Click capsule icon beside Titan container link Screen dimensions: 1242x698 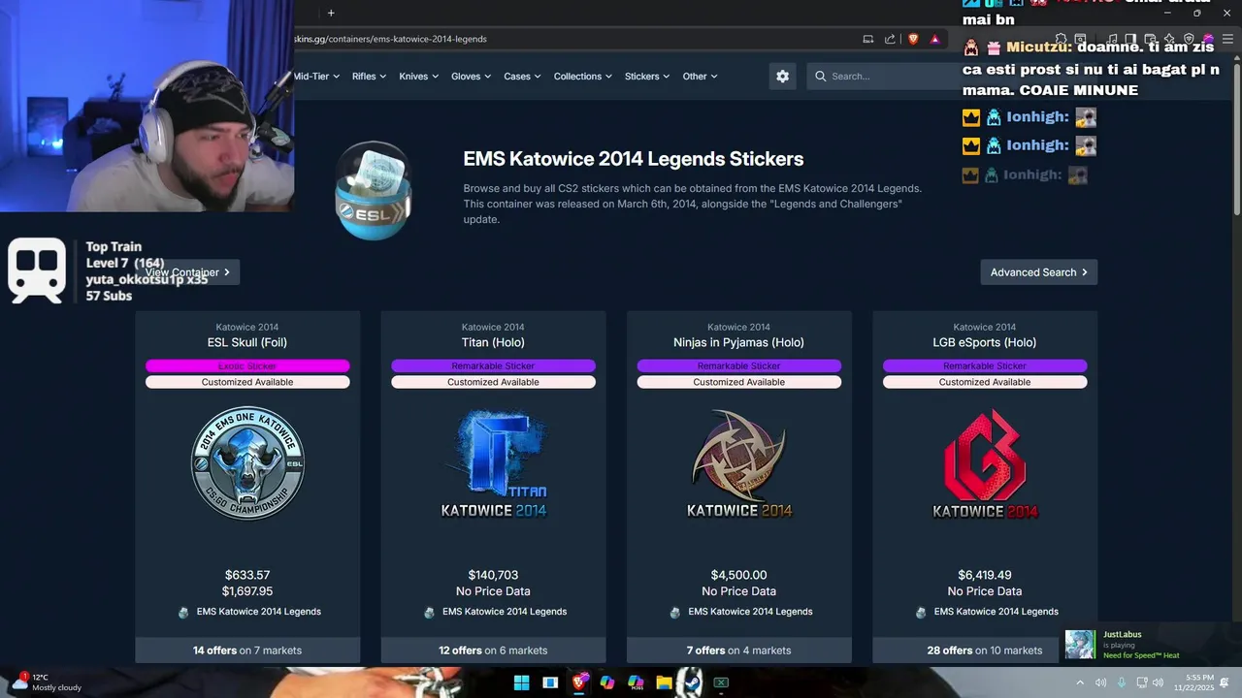[x=429, y=612]
